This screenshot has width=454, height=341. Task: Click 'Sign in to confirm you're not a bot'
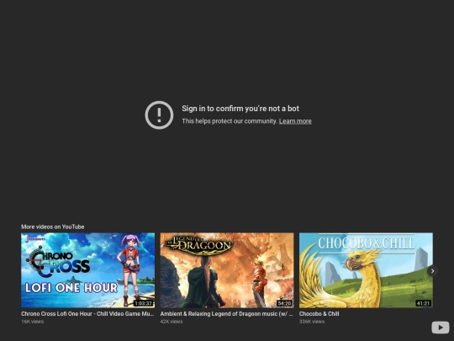[x=240, y=109]
